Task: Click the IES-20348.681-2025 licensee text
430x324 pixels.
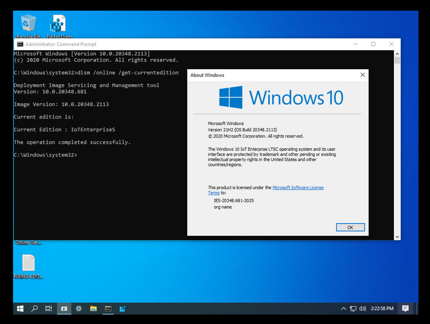Action: [x=234, y=200]
